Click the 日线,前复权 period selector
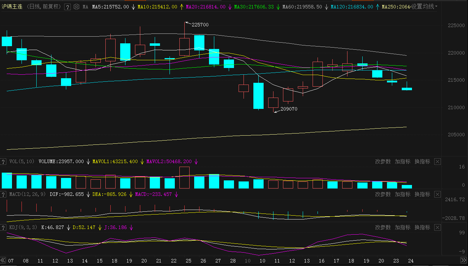468x266 pixels. [44, 7]
